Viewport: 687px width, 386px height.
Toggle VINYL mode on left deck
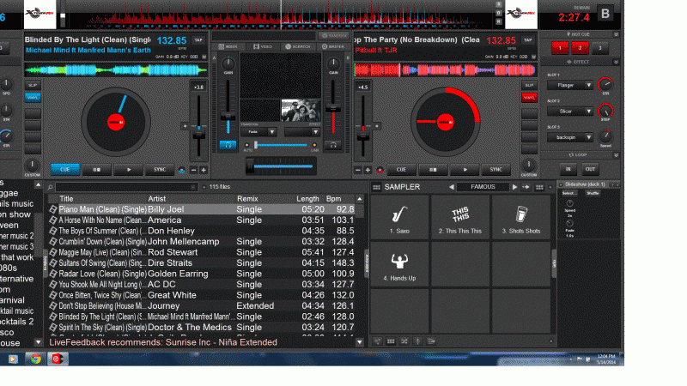point(33,98)
